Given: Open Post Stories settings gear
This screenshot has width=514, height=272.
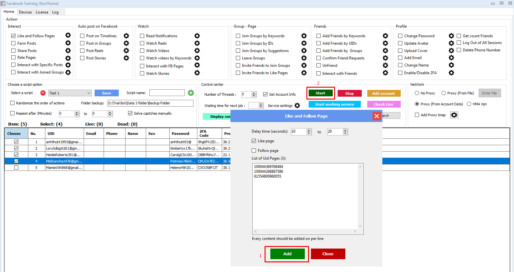Looking at the screenshot, I should (126, 58).
